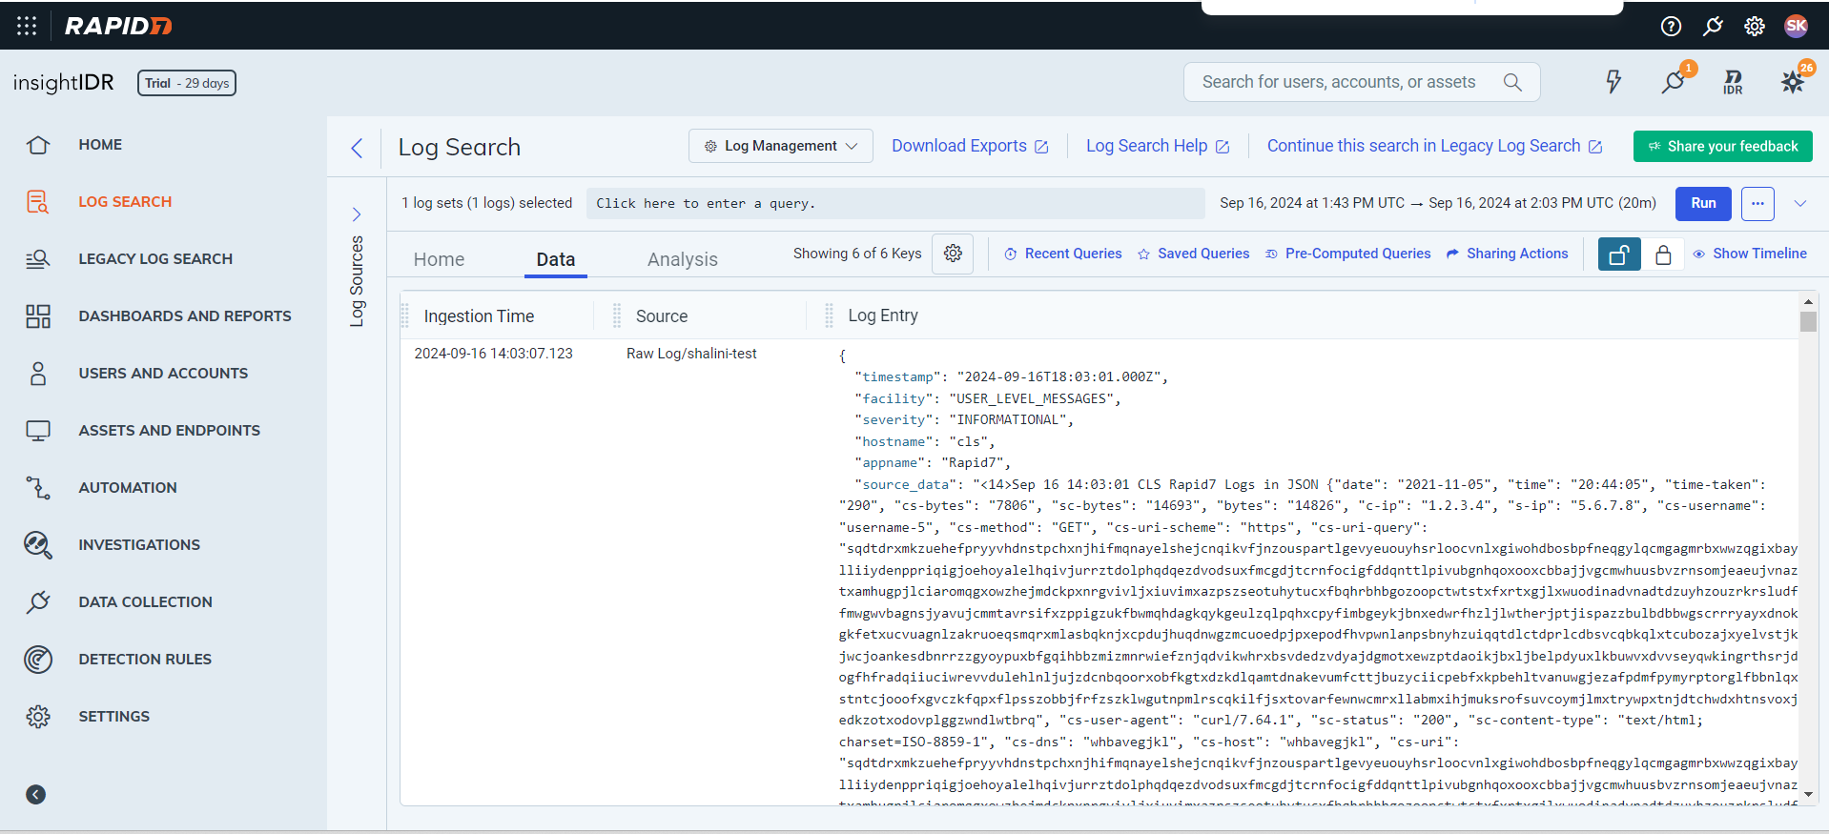The width and height of the screenshot is (1829, 834).
Task: Click the Assets and Endpoints monitor icon
Action: click(38, 431)
